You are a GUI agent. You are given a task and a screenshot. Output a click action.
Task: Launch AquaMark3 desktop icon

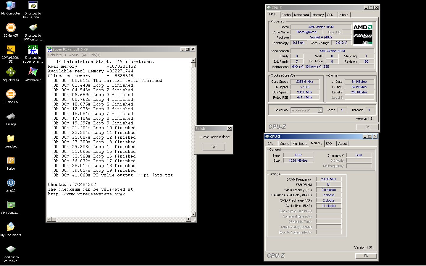(11, 74)
